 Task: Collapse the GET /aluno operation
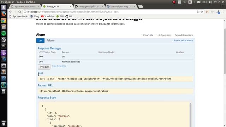pyautogui.click(x=40, y=41)
